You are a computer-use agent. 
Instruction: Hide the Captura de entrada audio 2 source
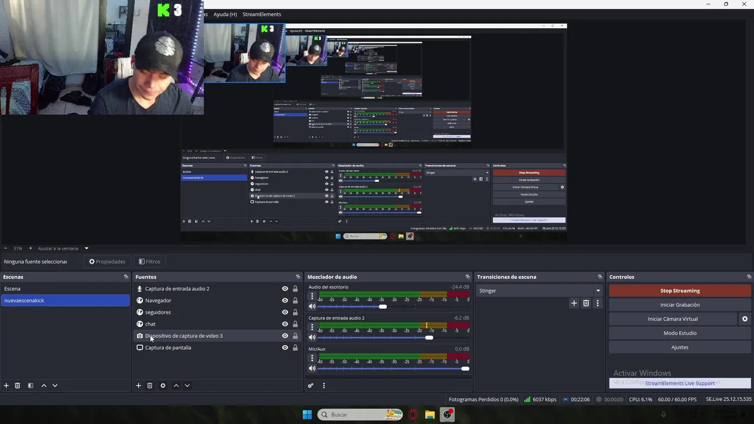pos(285,289)
